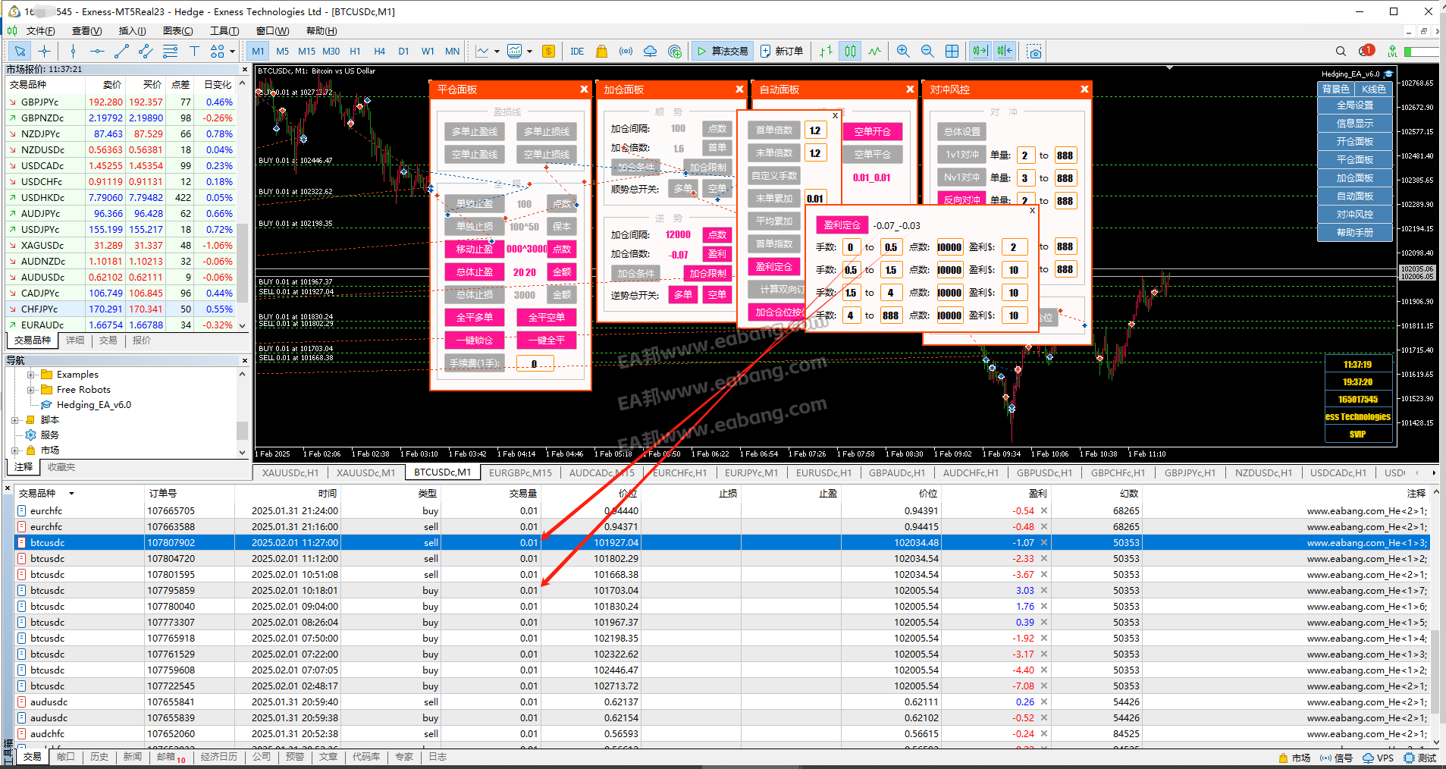Toggle chart auto-scroll to latest bar
1446x769 pixels.
980,52
